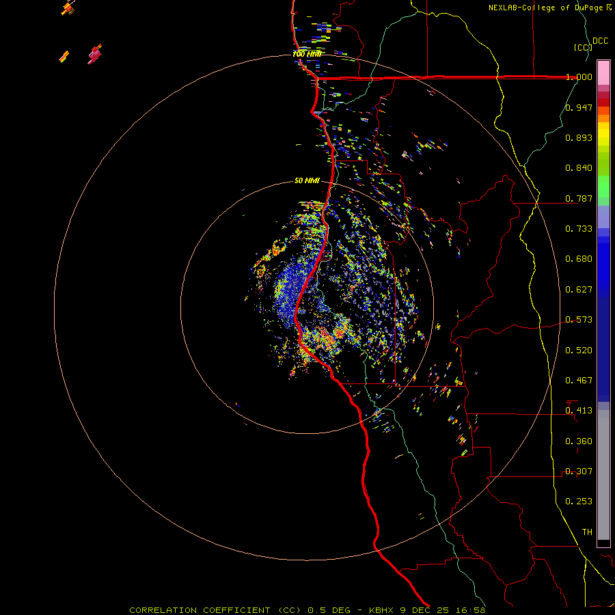Click the 0.573 scale value
This screenshot has width=615, height=615.
click(579, 320)
